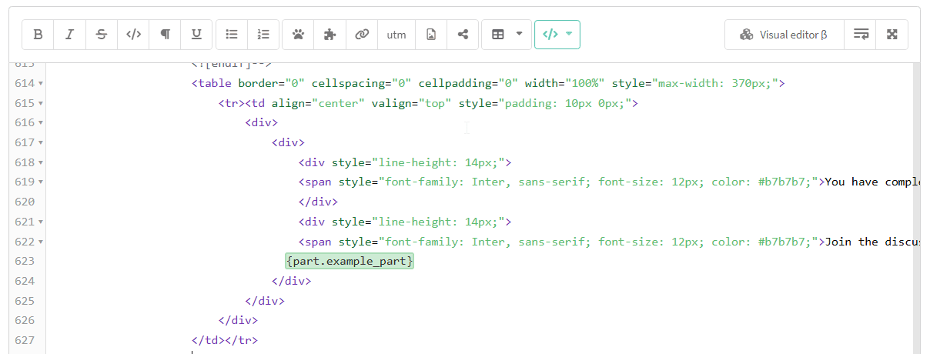Click the utm button

396,35
